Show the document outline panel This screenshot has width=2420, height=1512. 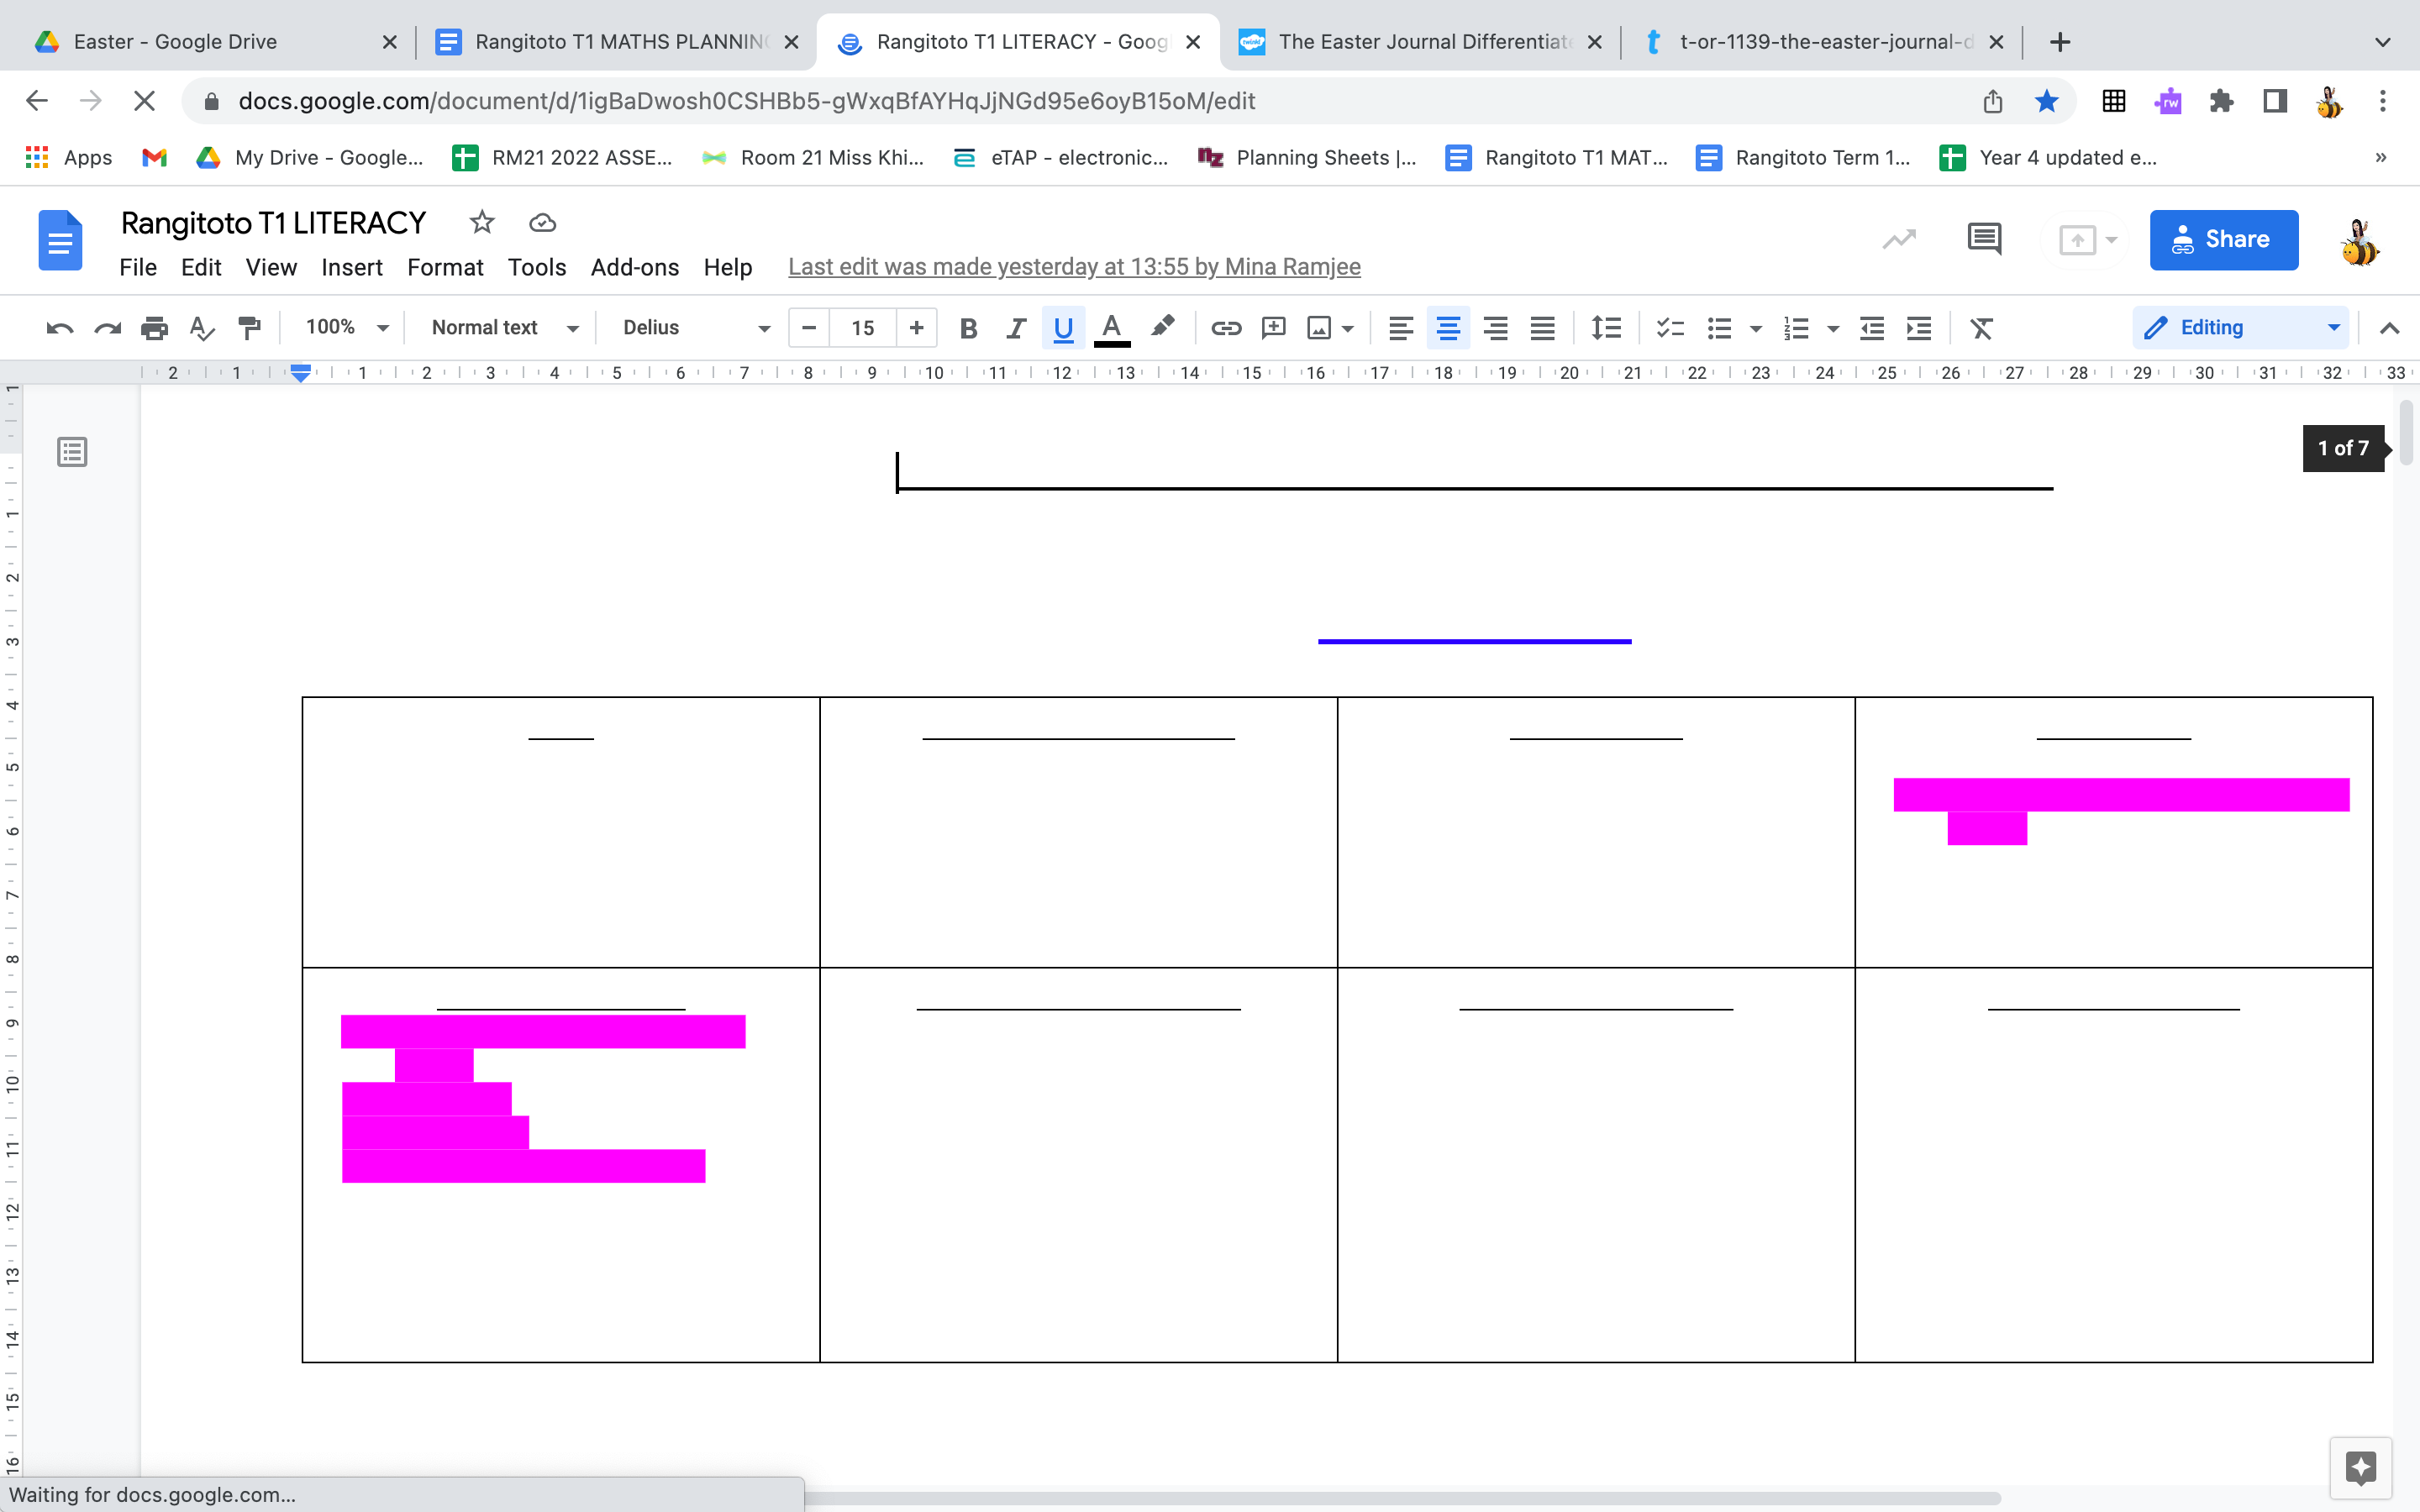click(x=73, y=452)
